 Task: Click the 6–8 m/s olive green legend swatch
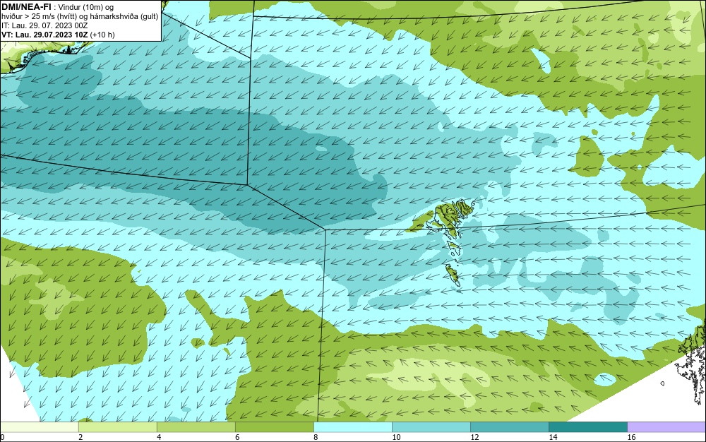point(274,427)
